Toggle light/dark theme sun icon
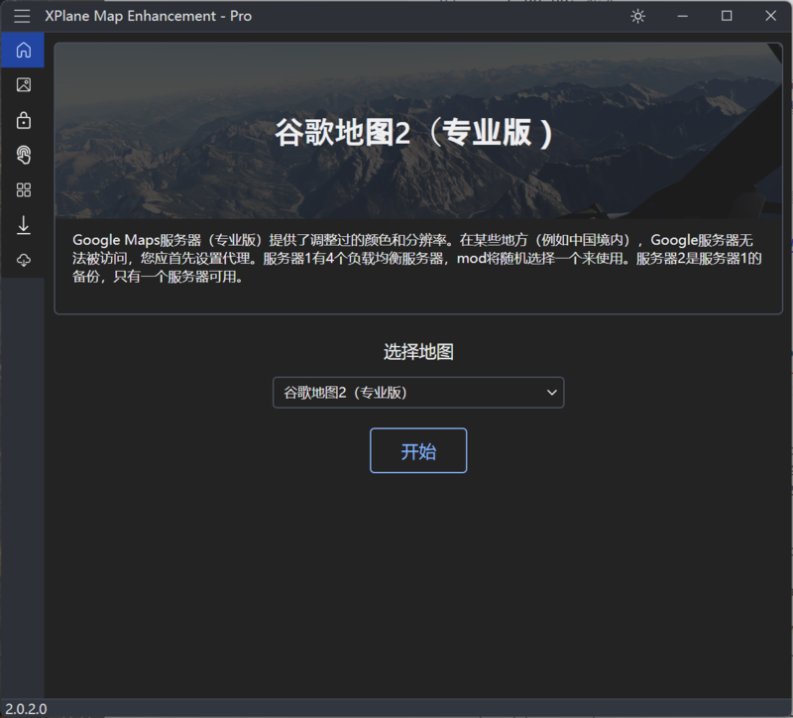 pos(637,16)
